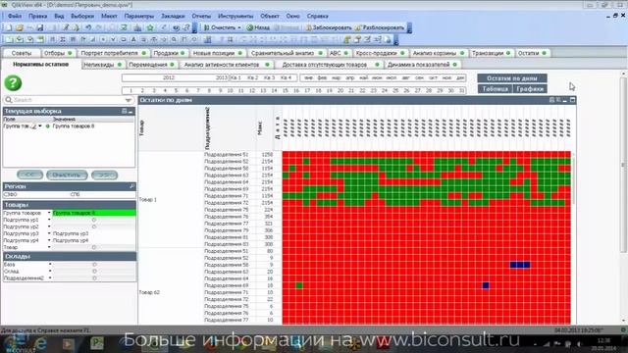
Task: Open the Файл menu
Action: click(15, 16)
